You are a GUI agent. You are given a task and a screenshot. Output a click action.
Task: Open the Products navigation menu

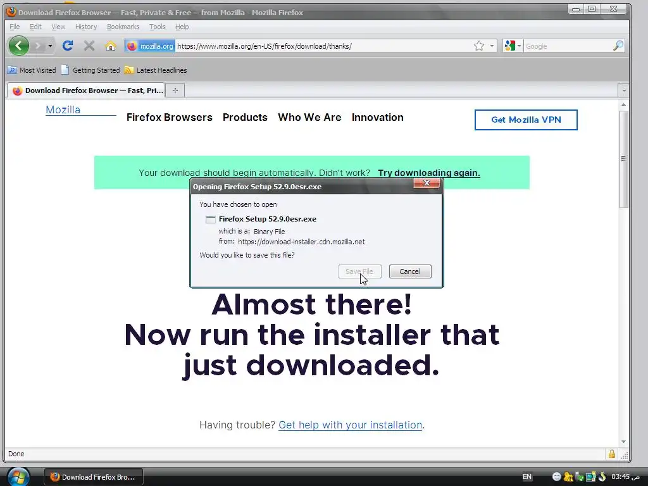coord(245,117)
